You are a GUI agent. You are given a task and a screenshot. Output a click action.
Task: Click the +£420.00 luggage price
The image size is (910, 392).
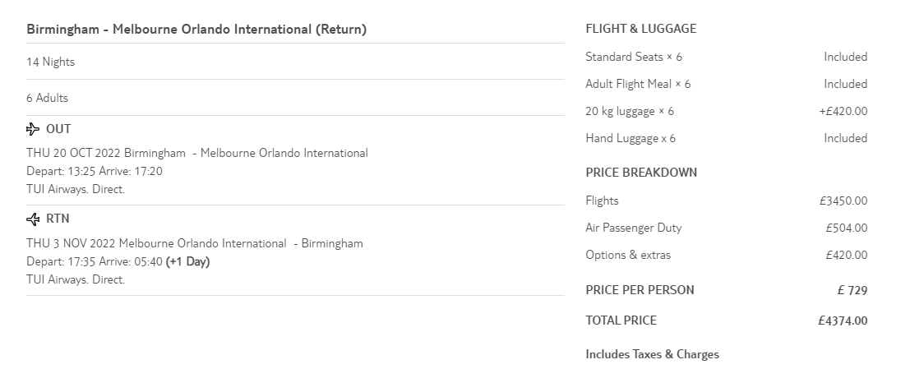pos(843,111)
